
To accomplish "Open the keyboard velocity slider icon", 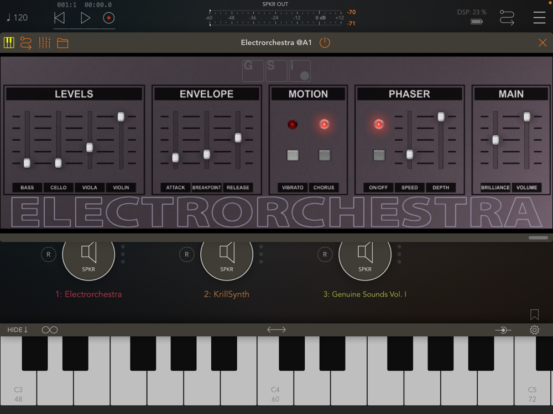I will [x=503, y=330].
